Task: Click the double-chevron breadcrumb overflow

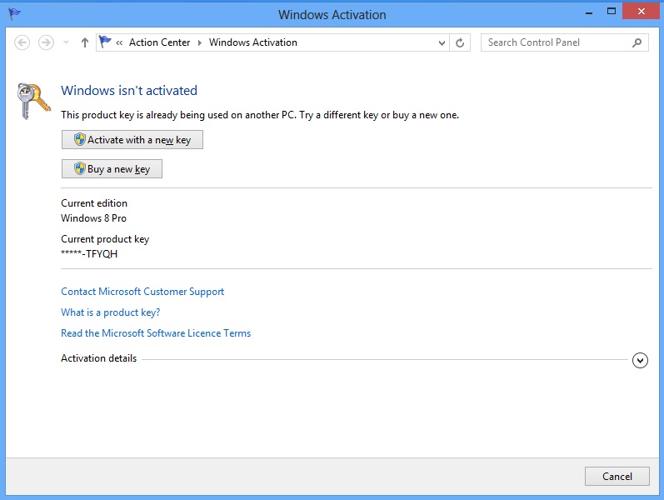Action: click(119, 42)
